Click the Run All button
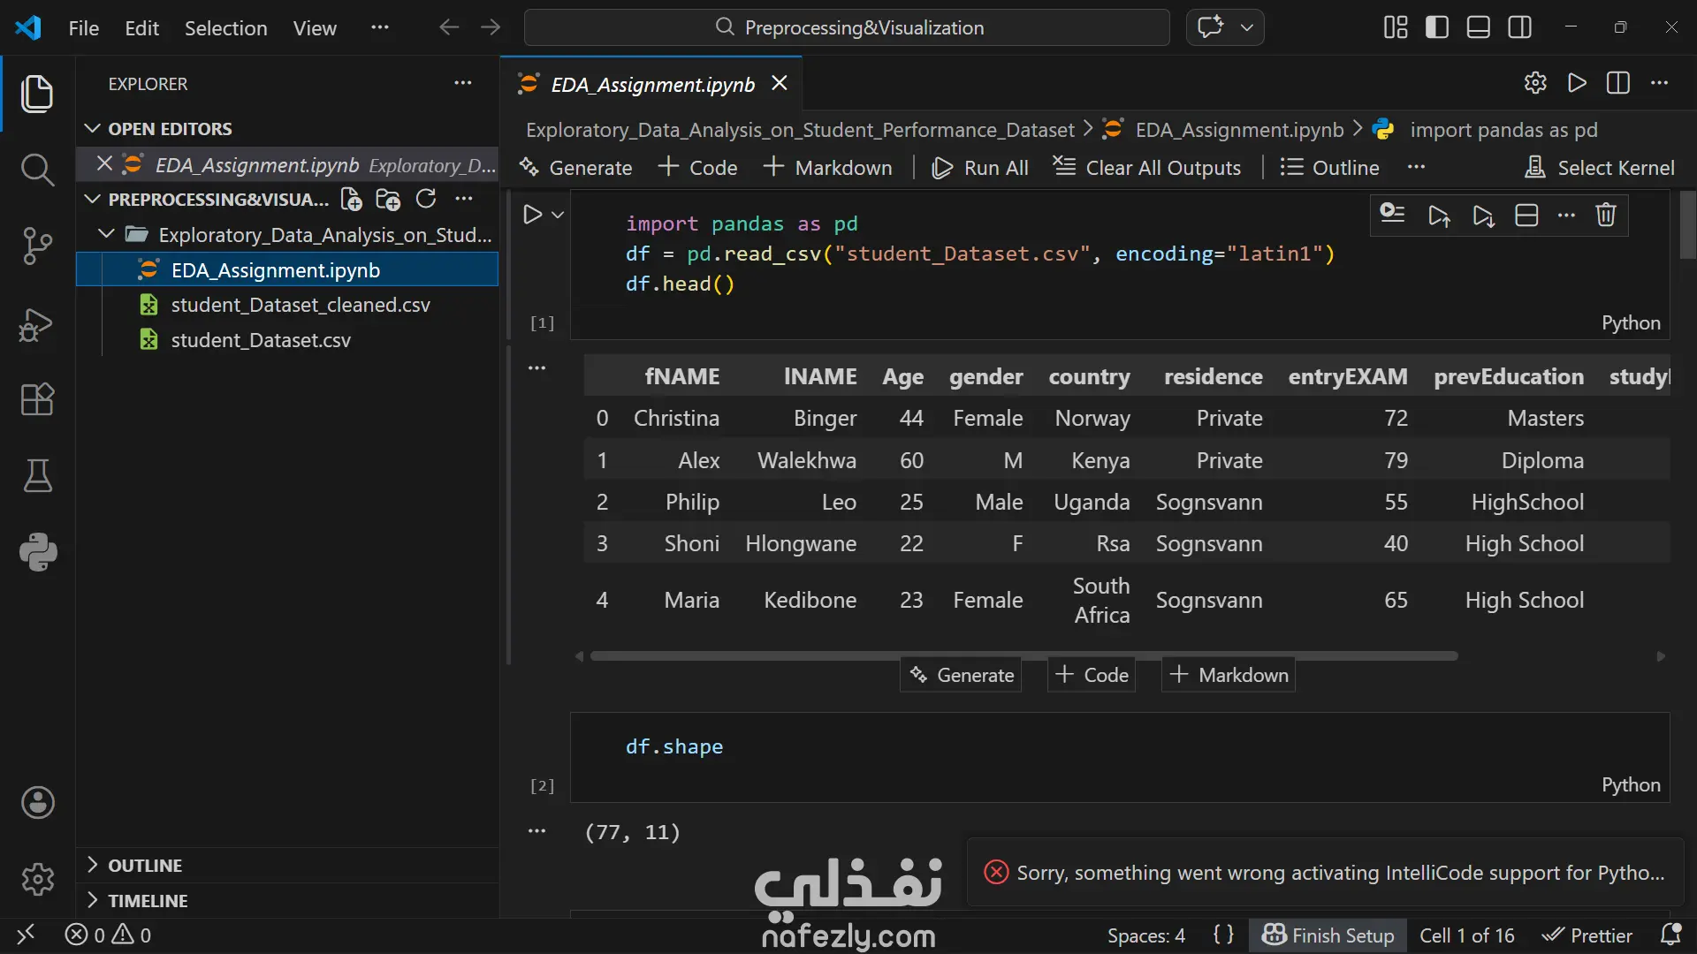This screenshot has width=1697, height=954. pyautogui.click(x=980, y=168)
